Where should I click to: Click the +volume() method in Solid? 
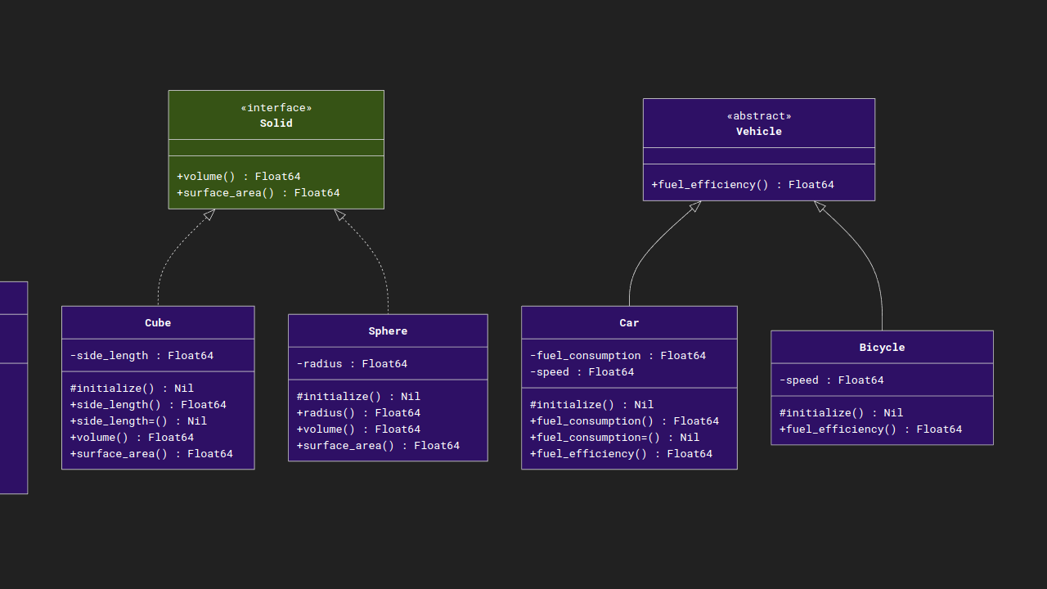(x=238, y=177)
